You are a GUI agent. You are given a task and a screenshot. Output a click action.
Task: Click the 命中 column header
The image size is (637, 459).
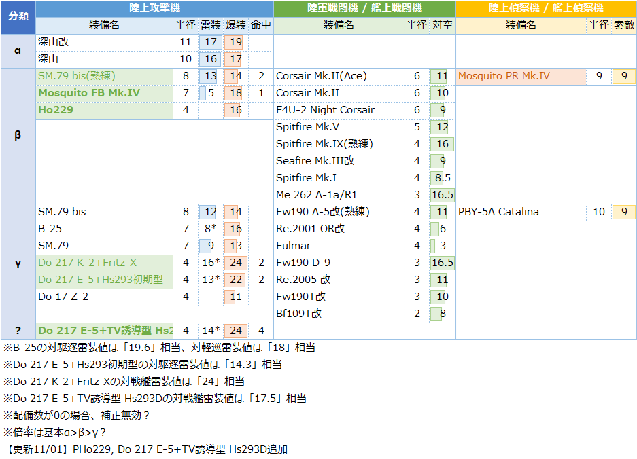pos(261,25)
